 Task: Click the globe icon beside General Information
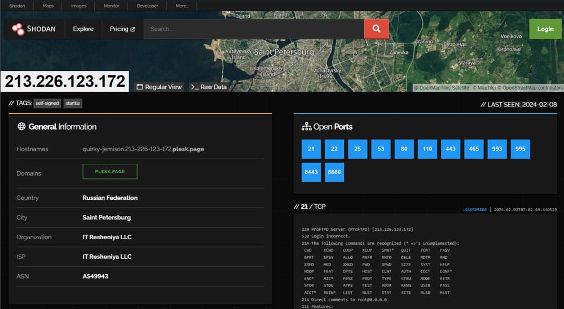tap(21, 126)
